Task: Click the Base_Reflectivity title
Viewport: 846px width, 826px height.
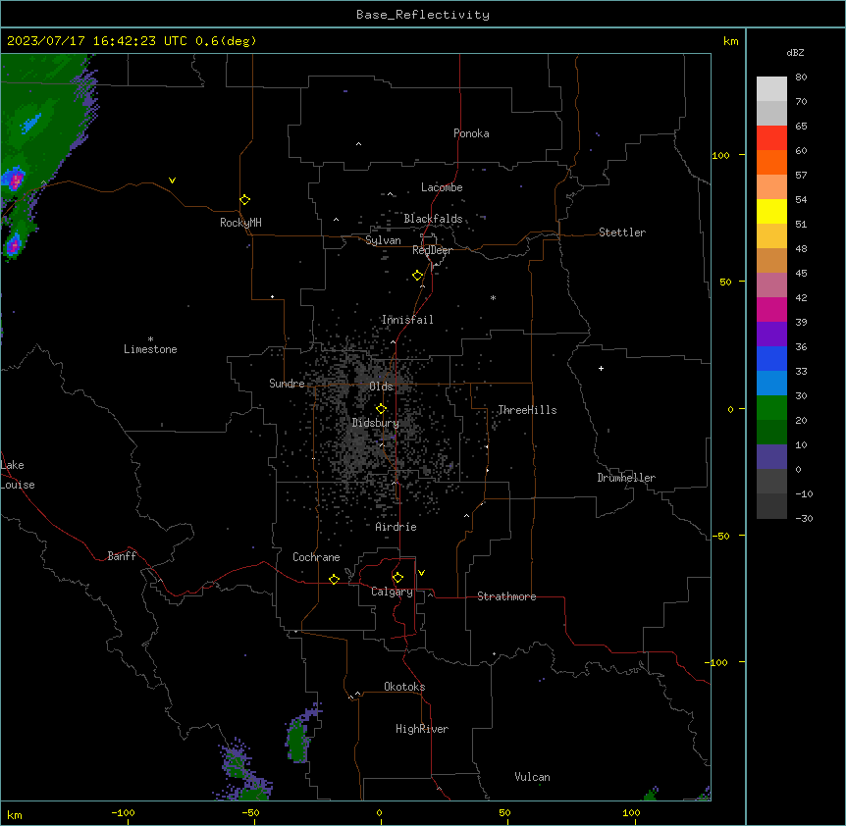Action: [x=423, y=15]
